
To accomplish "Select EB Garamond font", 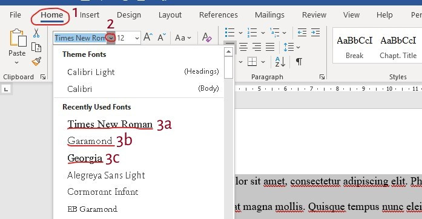I will pyautogui.click(x=139, y=209).
